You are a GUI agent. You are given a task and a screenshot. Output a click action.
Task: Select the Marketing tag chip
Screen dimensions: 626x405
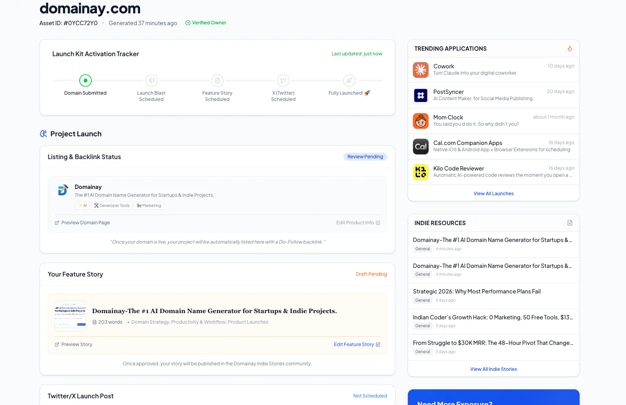tap(149, 205)
